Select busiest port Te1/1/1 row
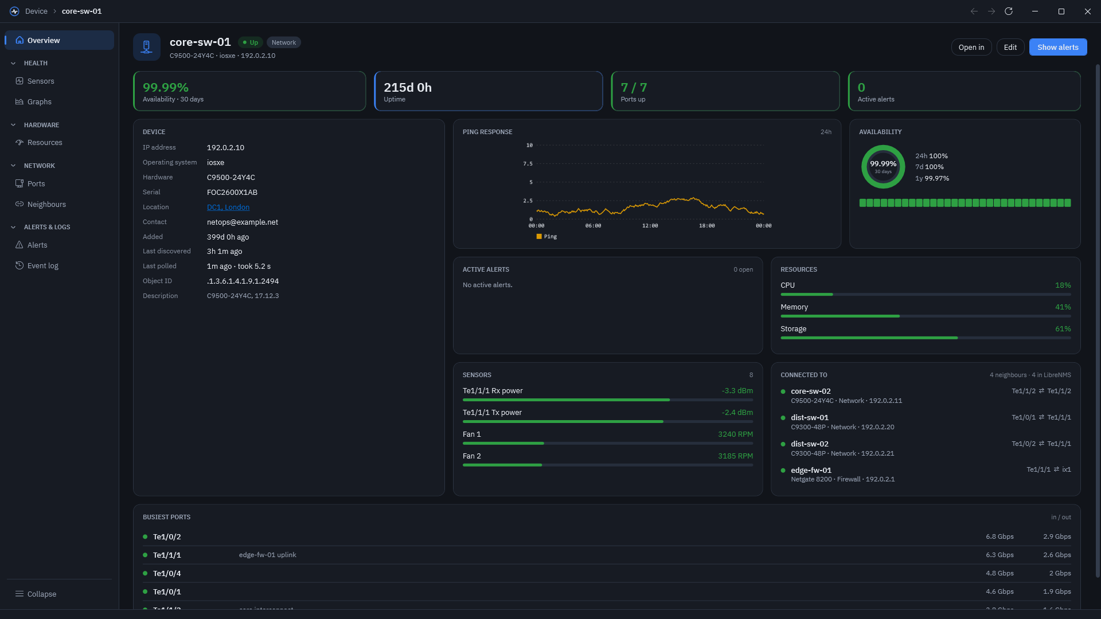Screen dimensions: 1101x619 tap(607, 555)
